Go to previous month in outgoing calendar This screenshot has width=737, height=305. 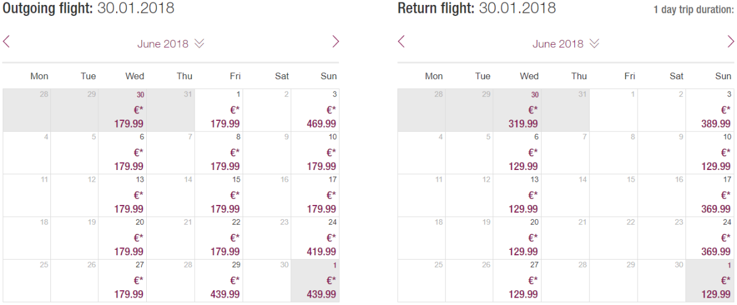(6, 42)
